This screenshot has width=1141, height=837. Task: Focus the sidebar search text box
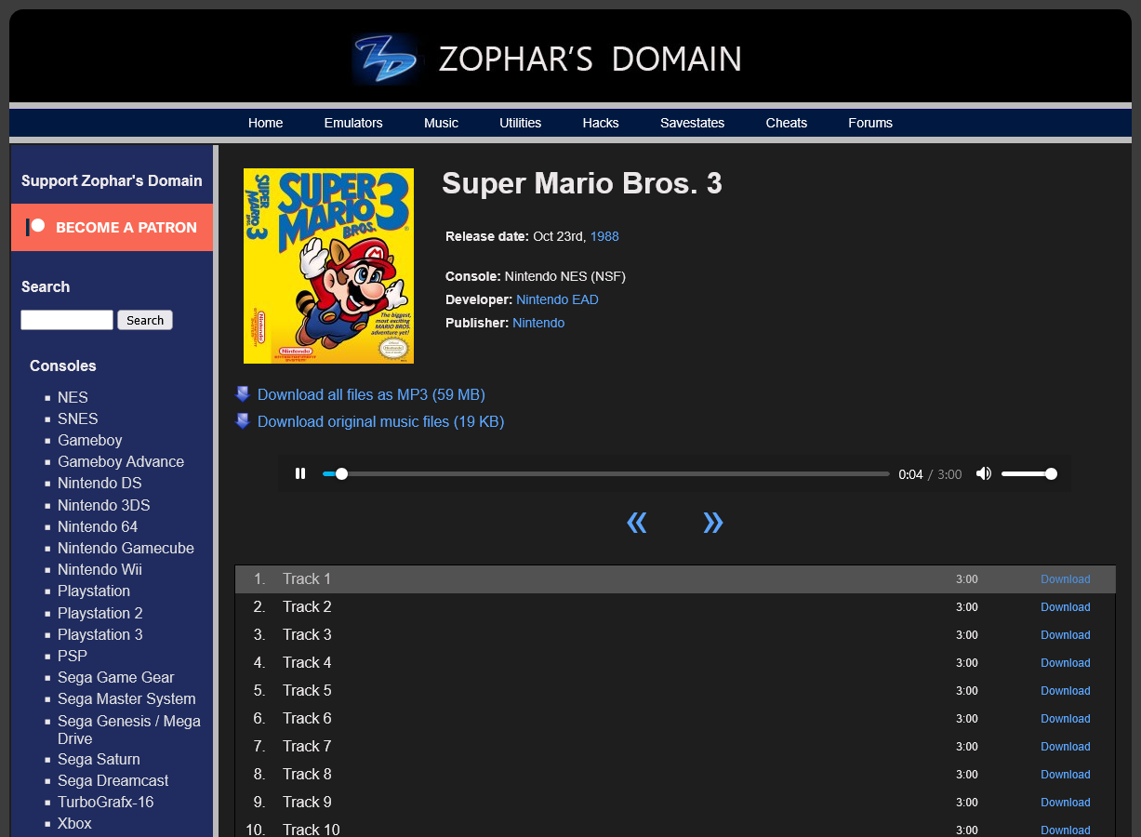67,320
